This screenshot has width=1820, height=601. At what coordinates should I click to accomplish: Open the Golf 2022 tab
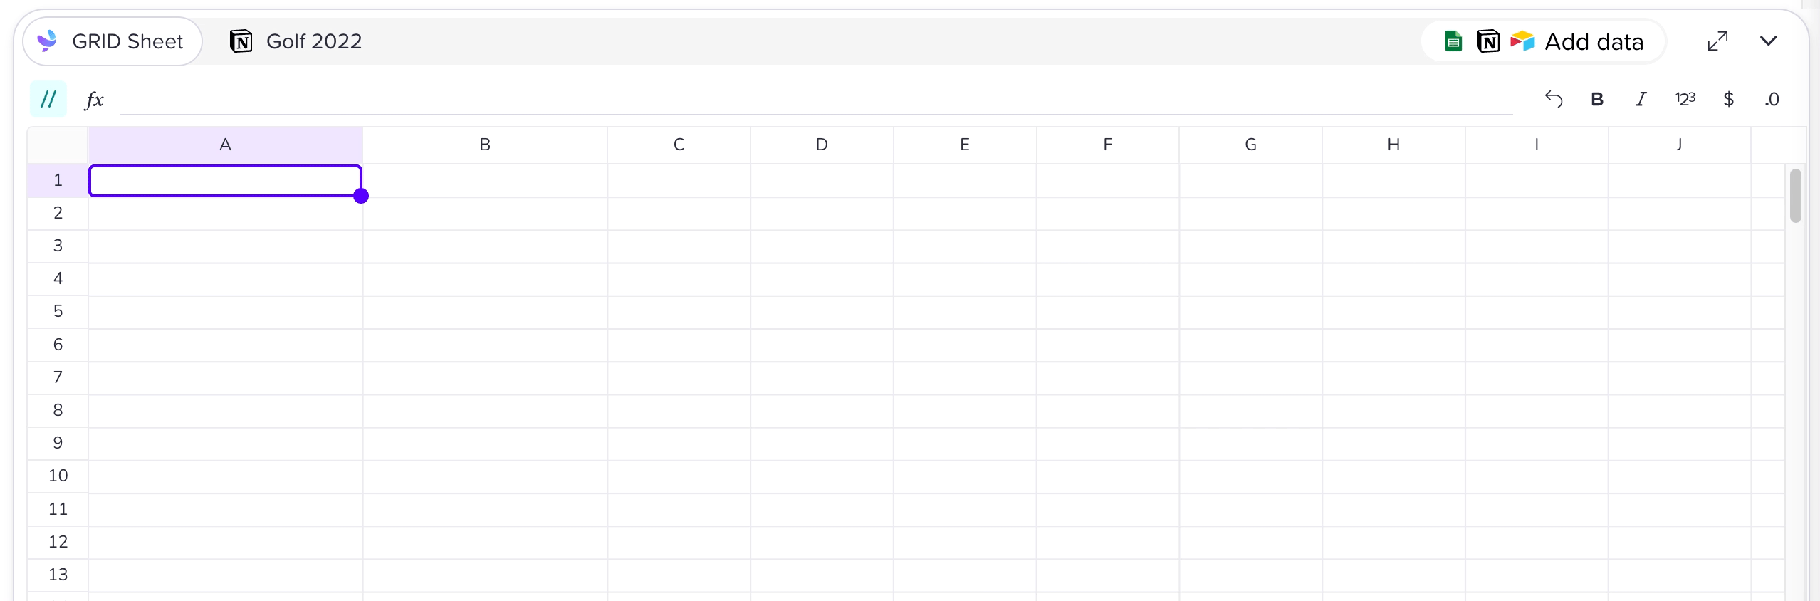tap(296, 41)
